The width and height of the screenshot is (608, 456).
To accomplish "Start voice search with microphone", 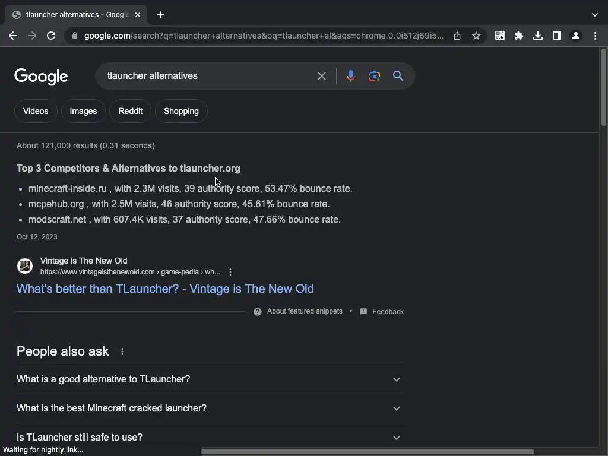I will (350, 75).
